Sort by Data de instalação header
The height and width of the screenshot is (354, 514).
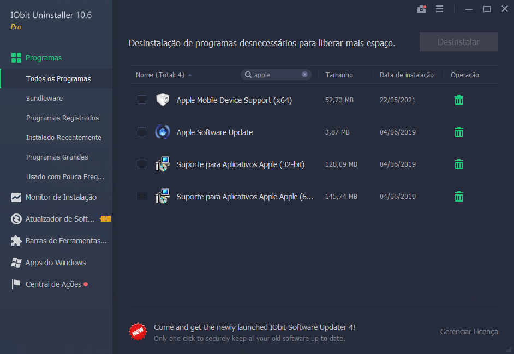pos(407,75)
